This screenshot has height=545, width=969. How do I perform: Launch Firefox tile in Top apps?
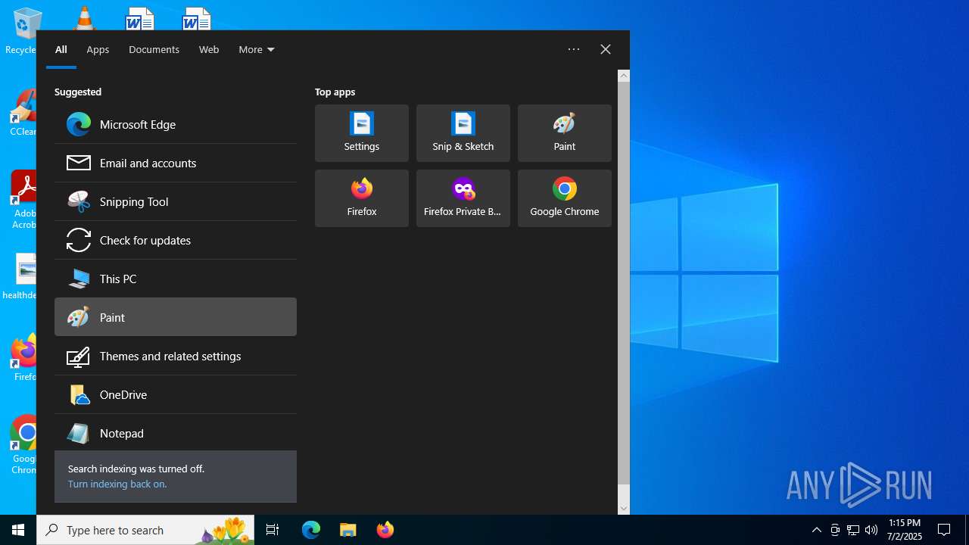(362, 198)
